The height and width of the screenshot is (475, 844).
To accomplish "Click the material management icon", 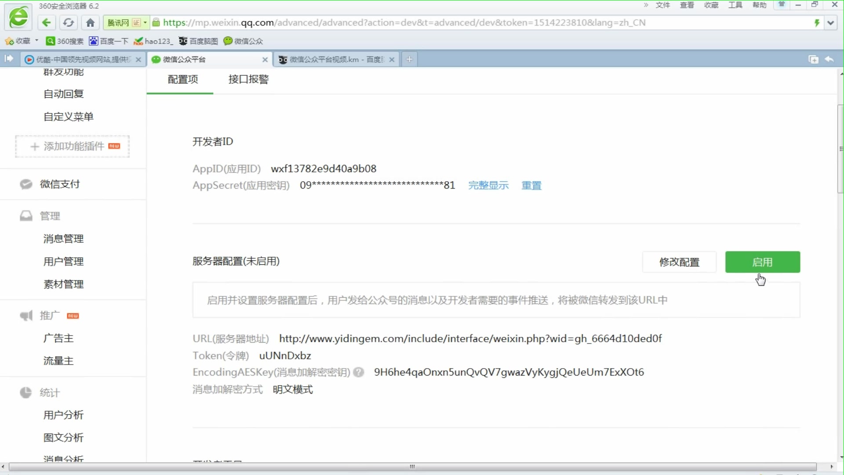I will pyautogui.click(x=63, y=284).
